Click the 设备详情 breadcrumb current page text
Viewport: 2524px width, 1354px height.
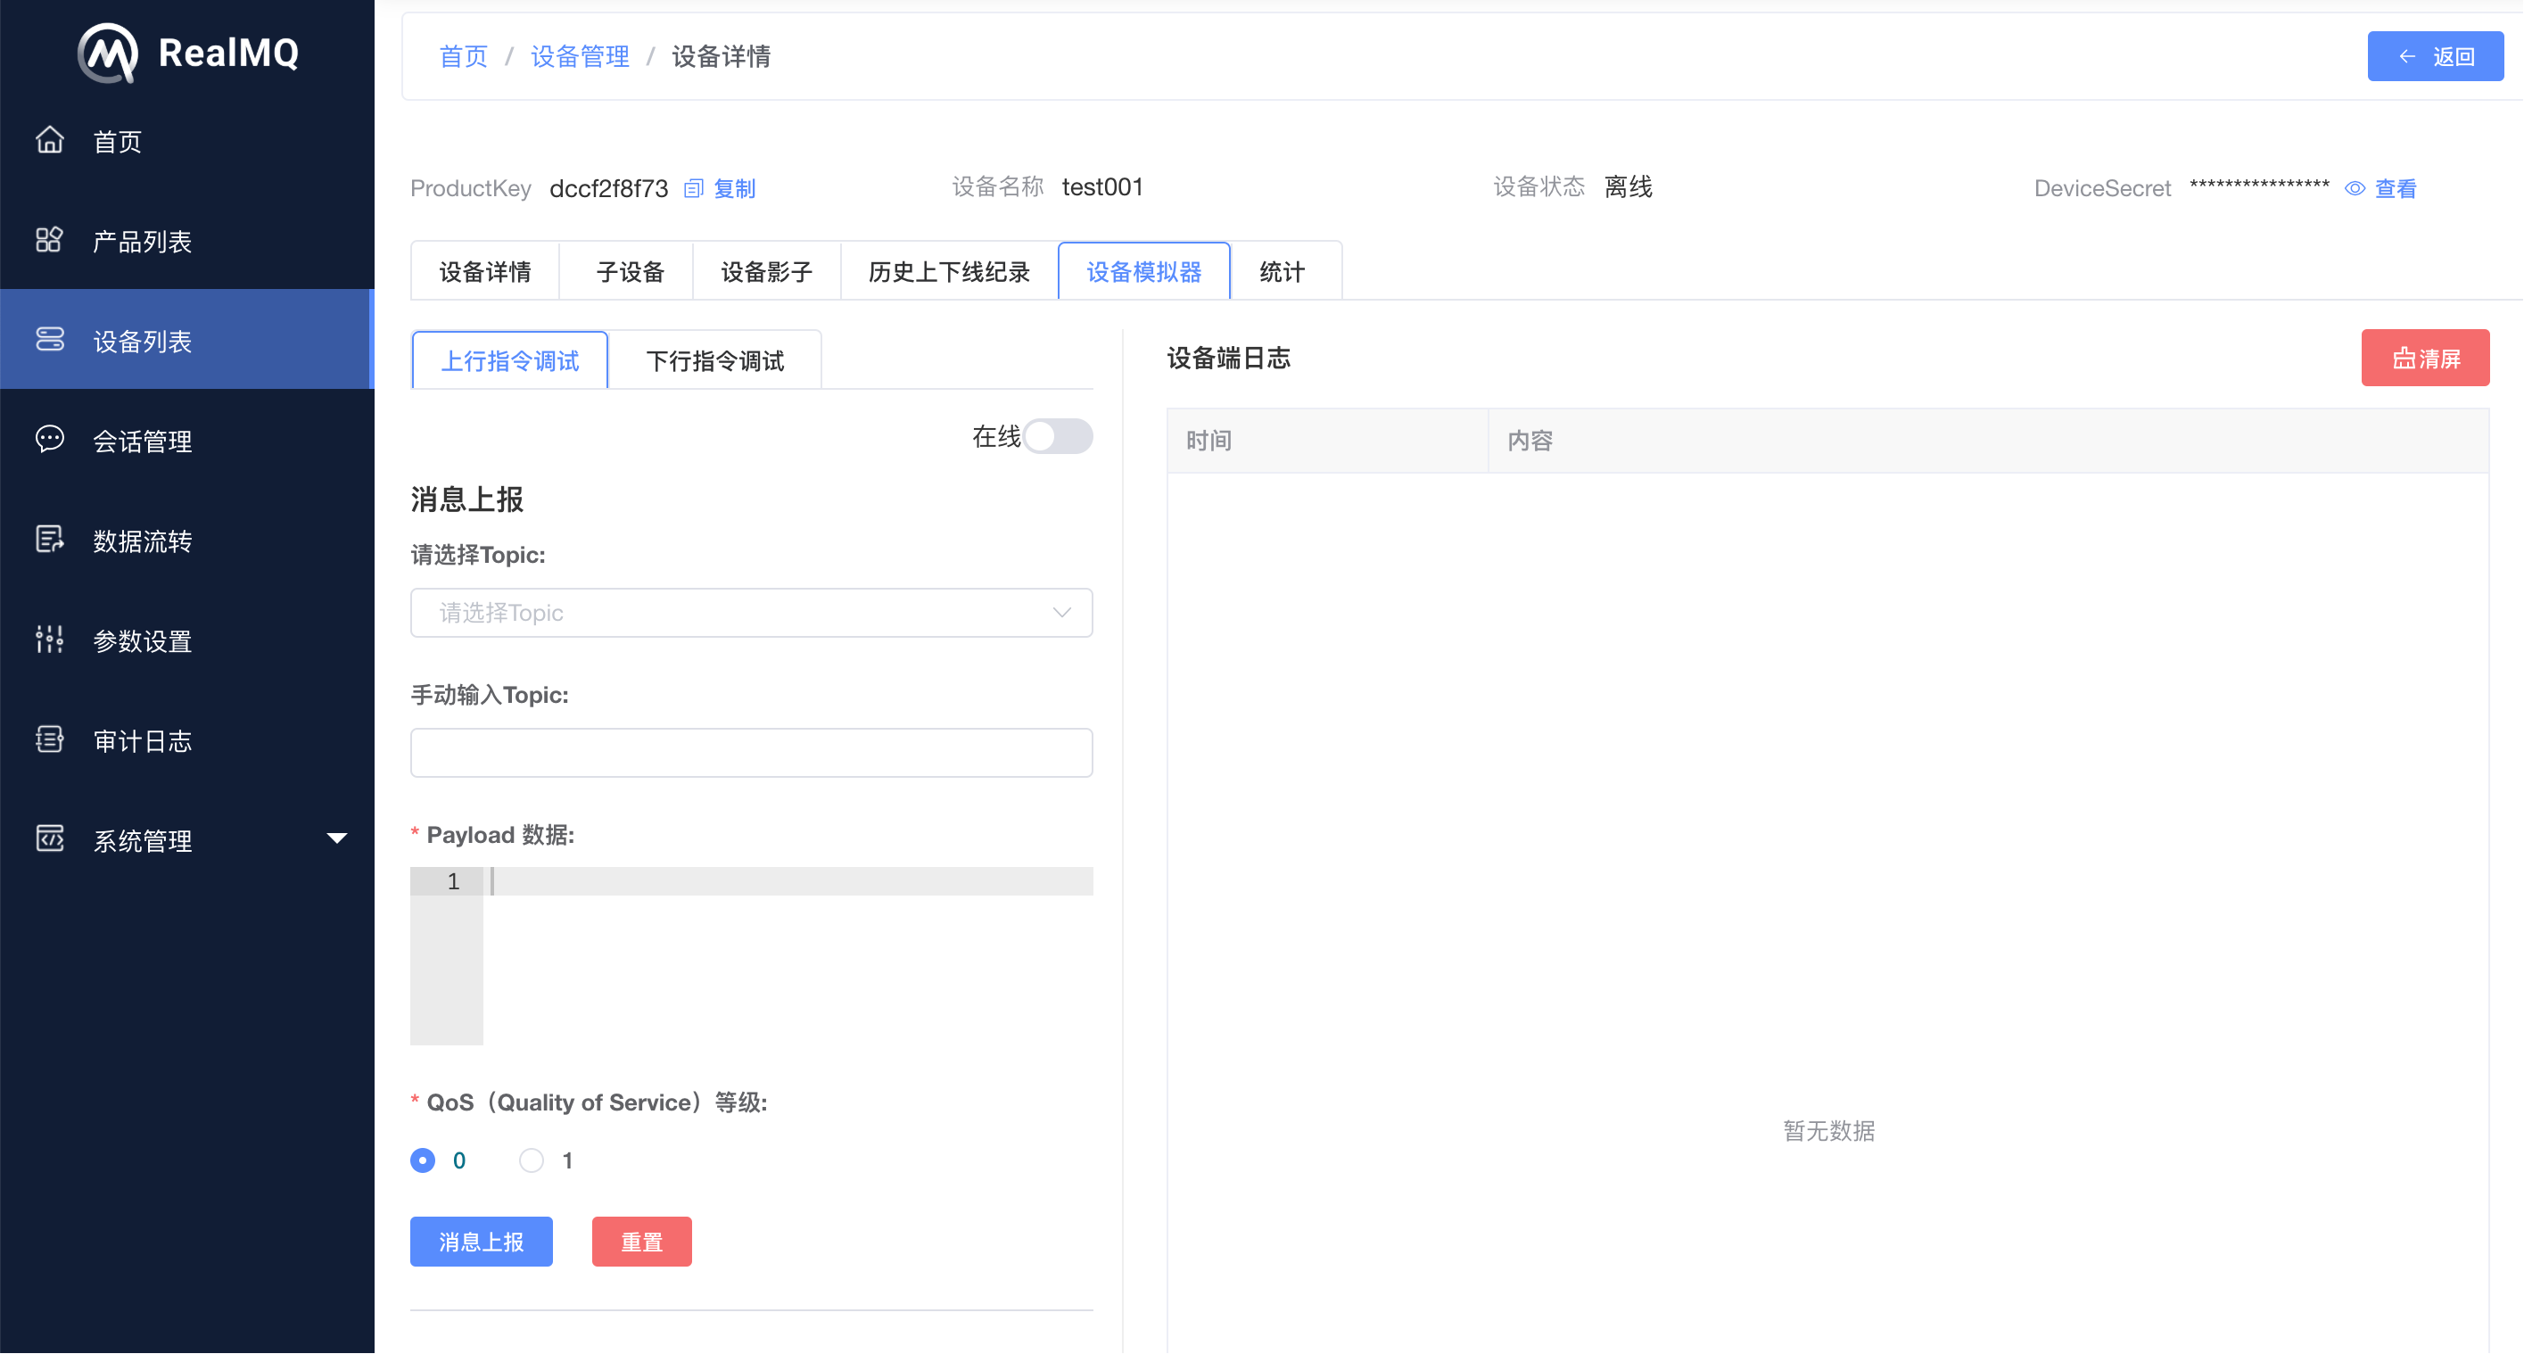point(722,56)
